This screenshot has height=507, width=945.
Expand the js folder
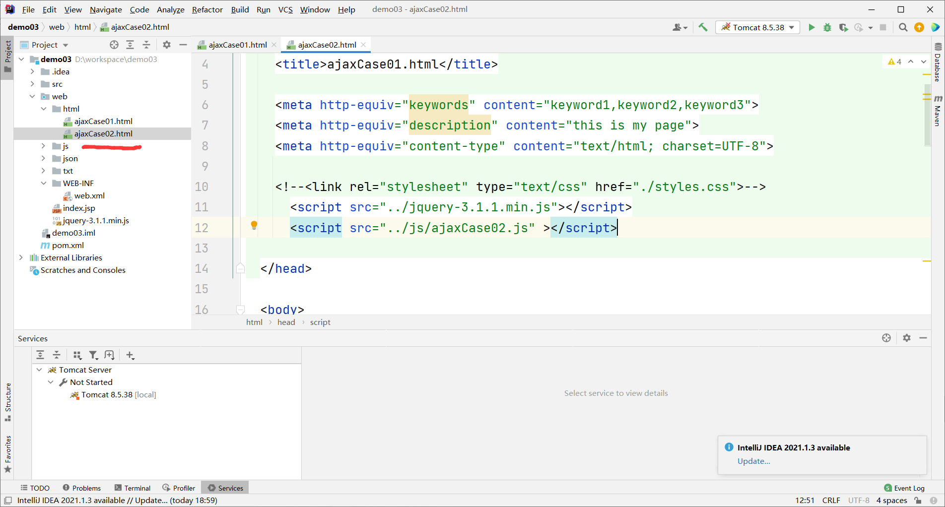[43, 146]
